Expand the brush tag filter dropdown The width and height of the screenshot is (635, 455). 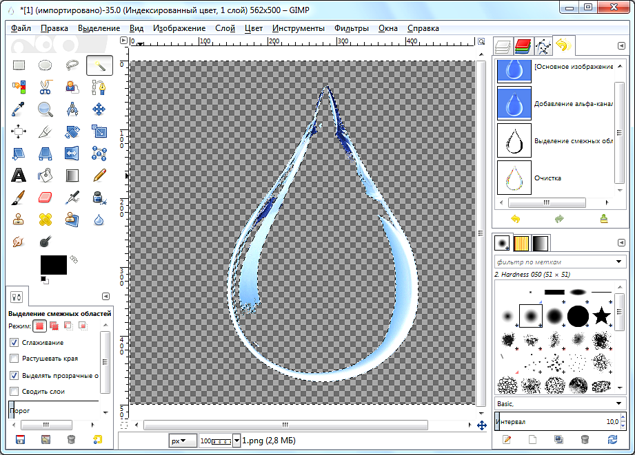coord(618,262)
